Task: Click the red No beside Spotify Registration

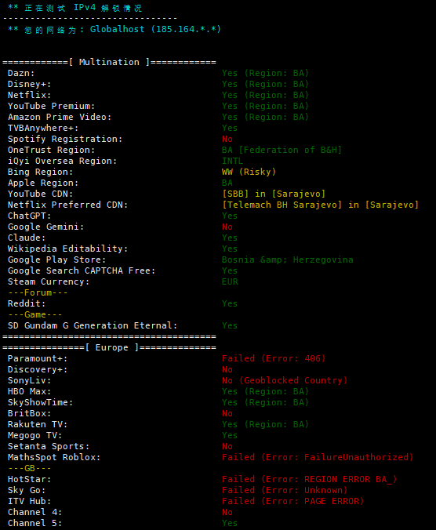Action: (227, 139)
